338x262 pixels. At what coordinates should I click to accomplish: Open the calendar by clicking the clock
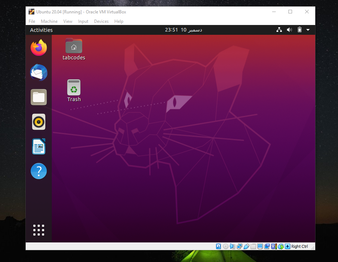coord(183,30)
